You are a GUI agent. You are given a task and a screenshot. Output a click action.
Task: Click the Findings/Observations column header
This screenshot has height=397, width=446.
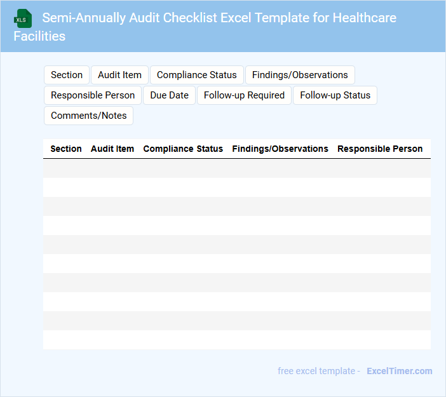point(280,149)
